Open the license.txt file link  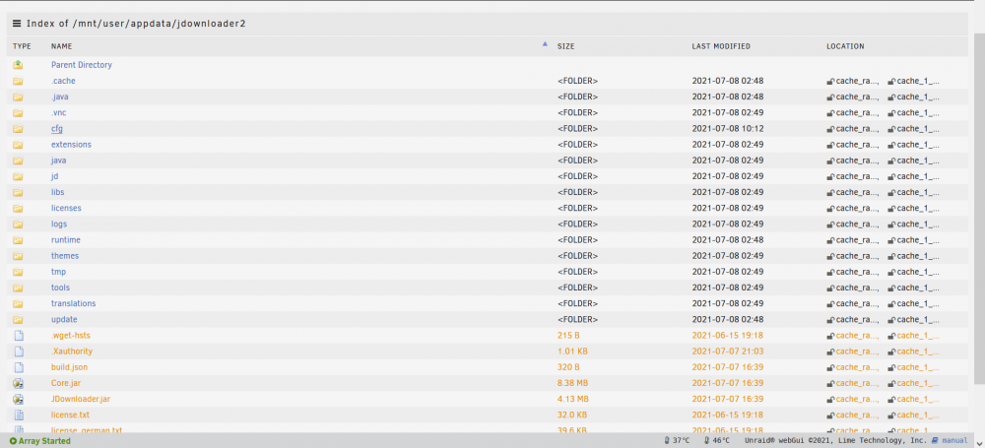pos(70,415)
